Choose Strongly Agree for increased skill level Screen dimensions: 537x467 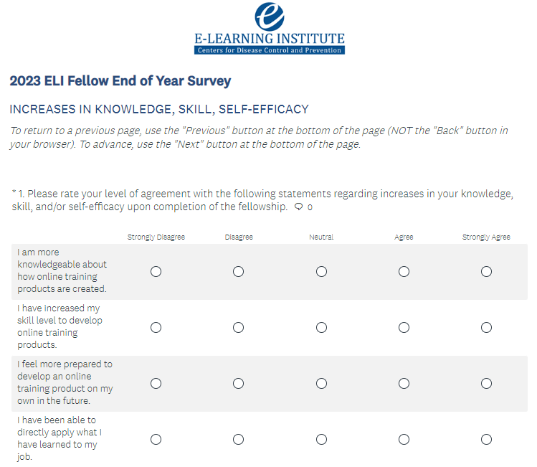(x=486, y=327)
